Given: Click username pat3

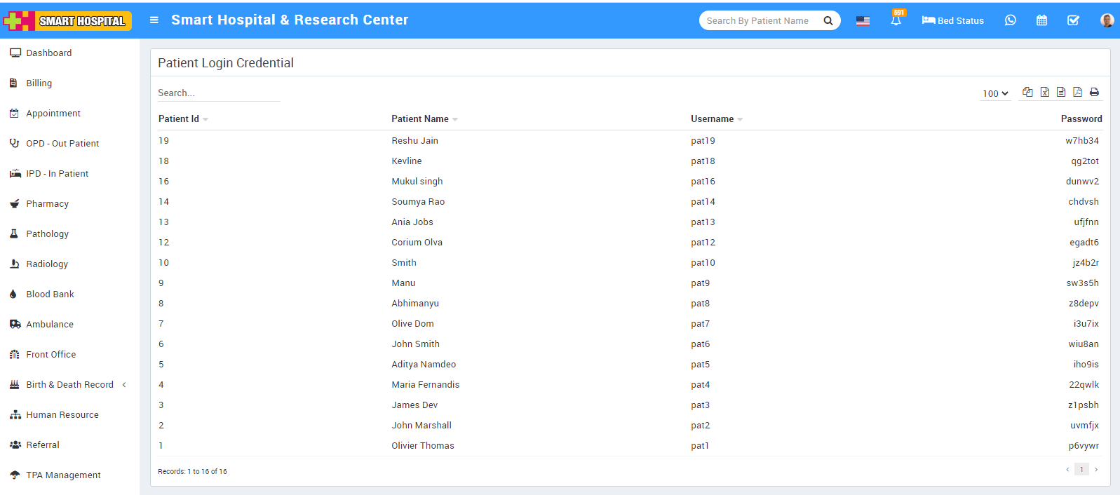Looking at the screenshot, I should coord(700,405).
